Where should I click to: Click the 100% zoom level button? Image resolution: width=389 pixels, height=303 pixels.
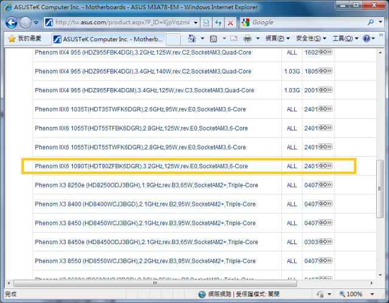(351, 294)
